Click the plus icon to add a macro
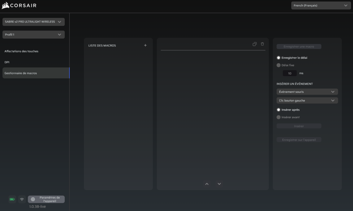353x211 pixels. point(145,46)
